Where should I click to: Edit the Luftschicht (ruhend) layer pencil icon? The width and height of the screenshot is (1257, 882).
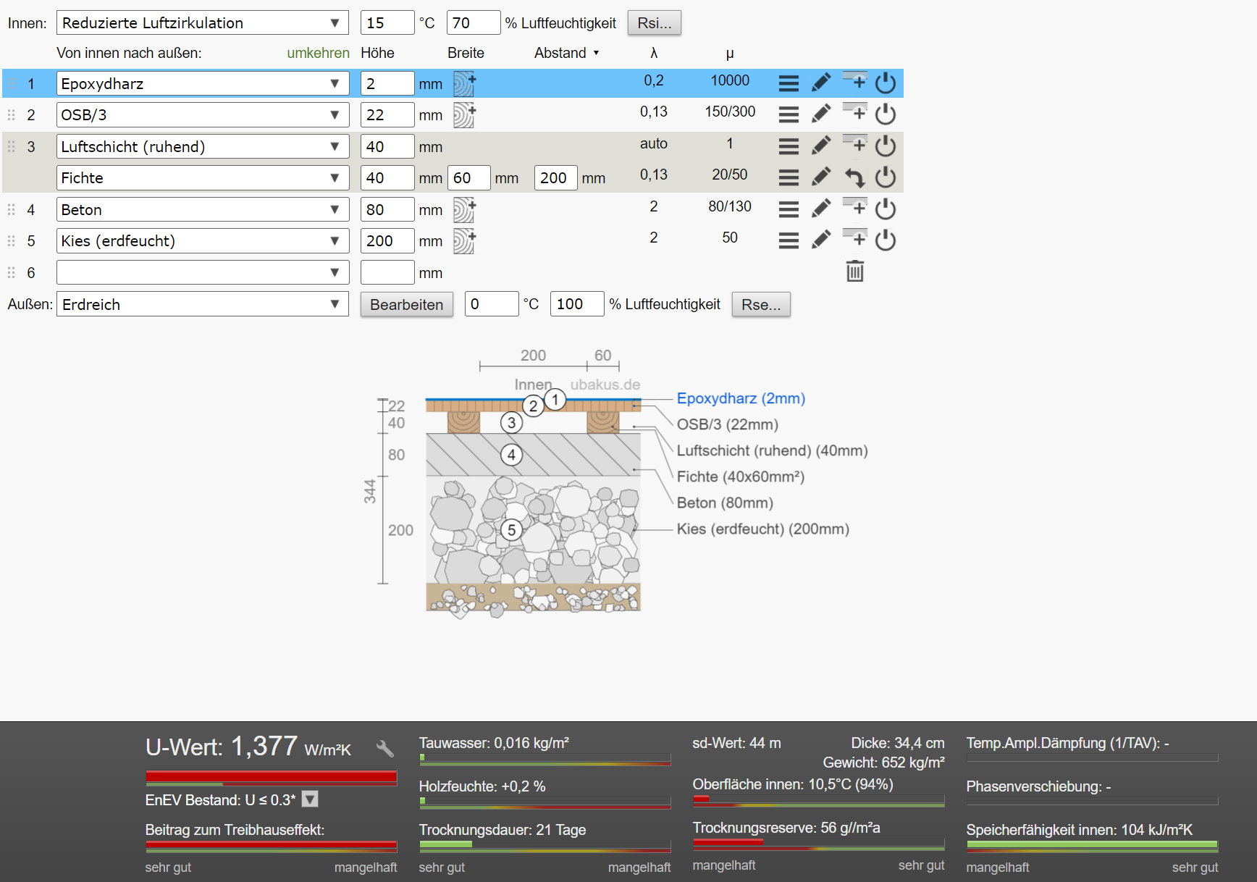821,146
